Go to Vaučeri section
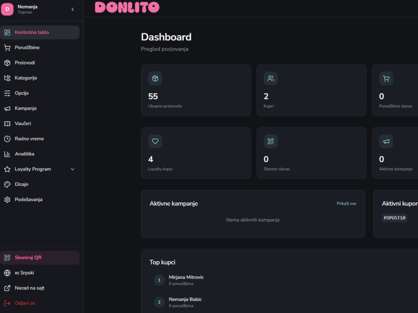The image size is (418, 313). (40, 124)
